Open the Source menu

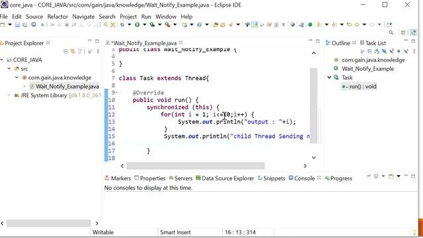click(34, 17)
